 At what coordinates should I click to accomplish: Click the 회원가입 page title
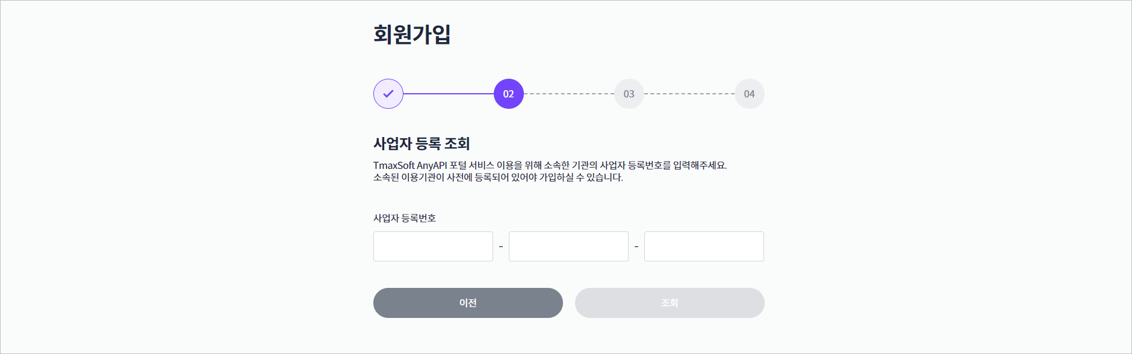(412, 34)
